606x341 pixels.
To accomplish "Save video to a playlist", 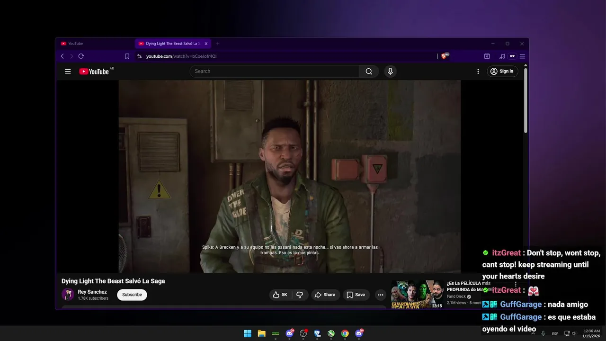I will tap(356, 295).
